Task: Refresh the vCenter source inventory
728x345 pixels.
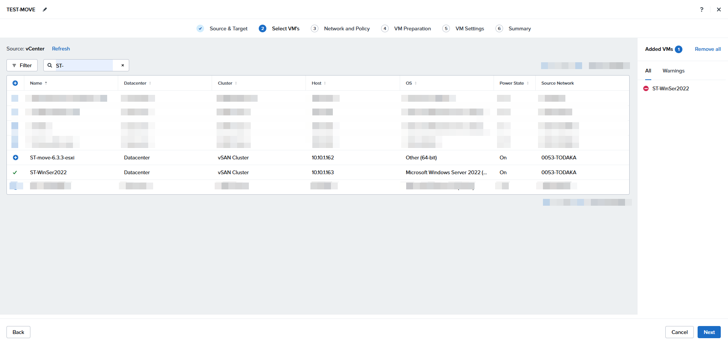Action: point(61,49)
